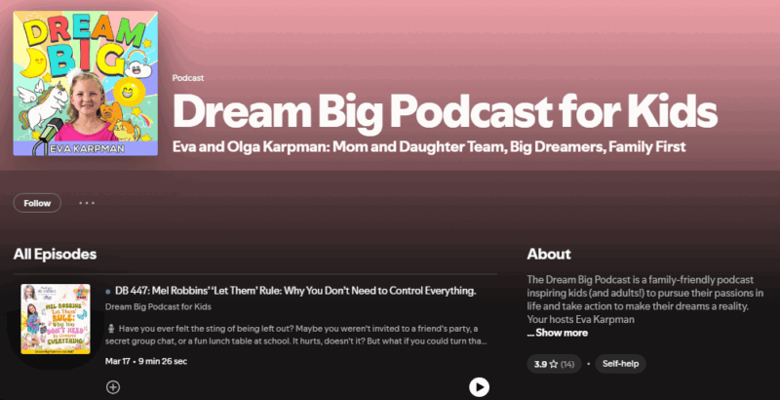Click the Podcast label above the title

pyautogui.click(x=188, y=78)
